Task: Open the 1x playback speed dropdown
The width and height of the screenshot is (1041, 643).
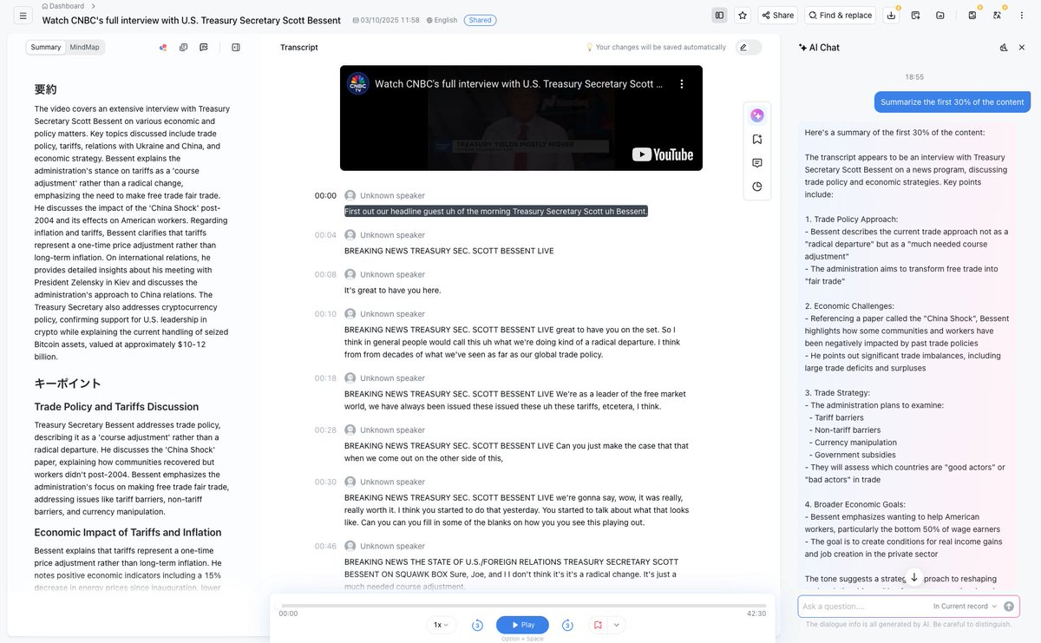Action: point(439,625)
